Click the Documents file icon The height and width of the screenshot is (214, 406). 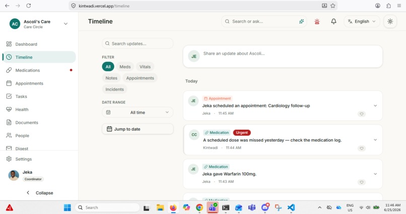9,123
